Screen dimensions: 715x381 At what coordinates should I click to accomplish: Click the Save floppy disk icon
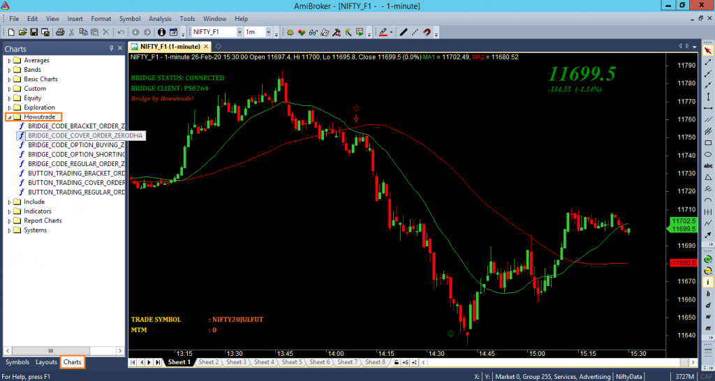(34, 32)
